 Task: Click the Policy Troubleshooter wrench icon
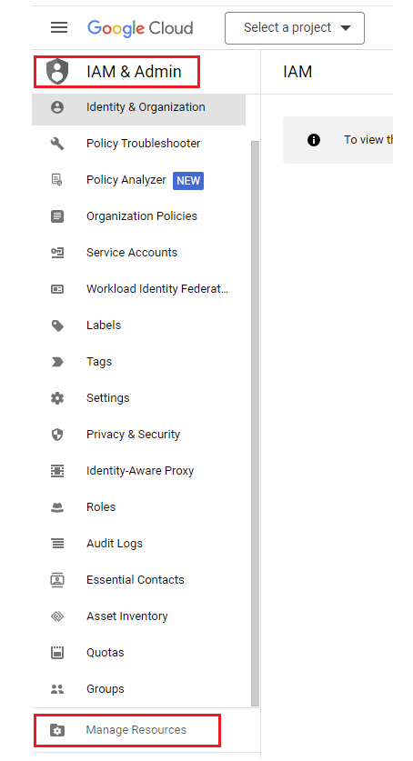point(57,143)
